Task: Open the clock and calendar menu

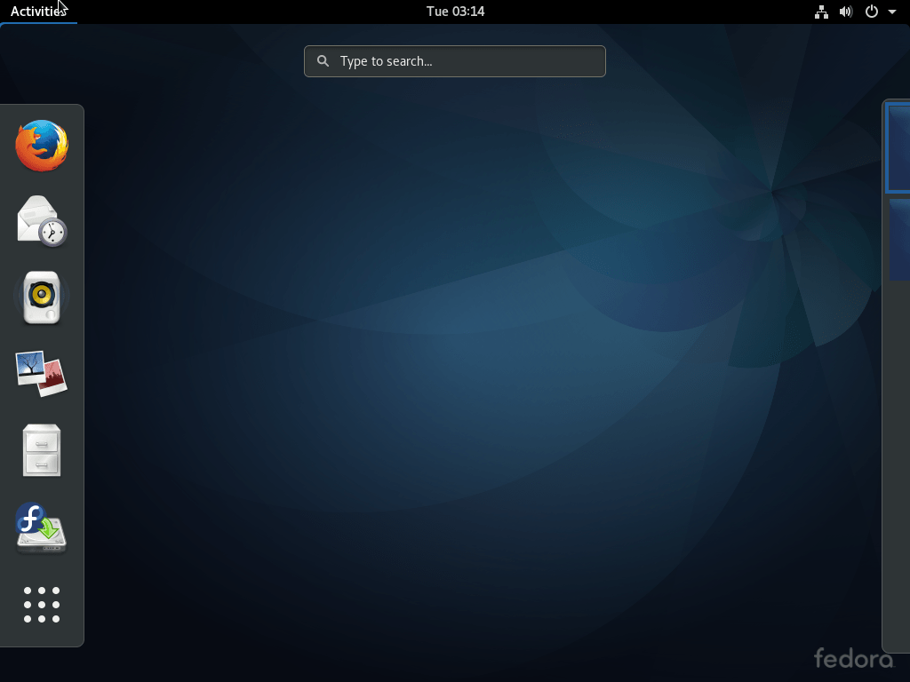Action: click(x=455, y=12)
